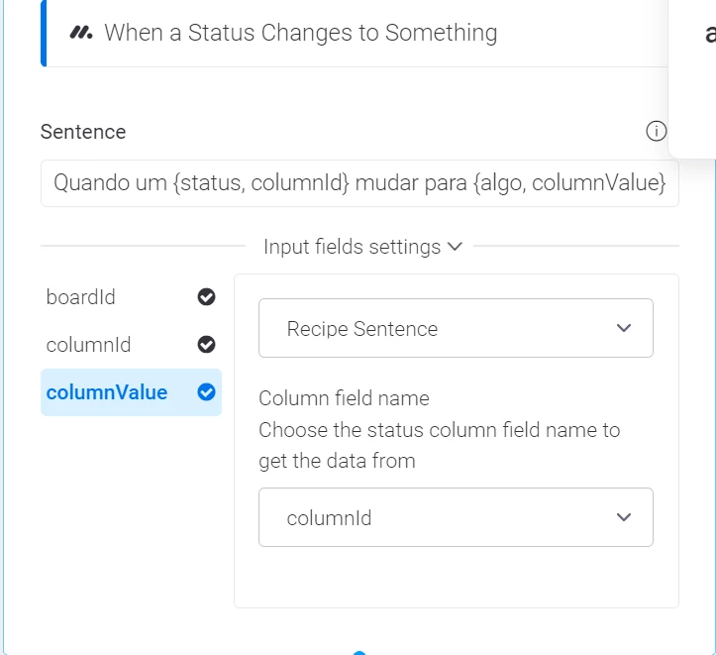Select the When a Status Changes trigger block
This screenshot has height=655, width=716.
354,33
